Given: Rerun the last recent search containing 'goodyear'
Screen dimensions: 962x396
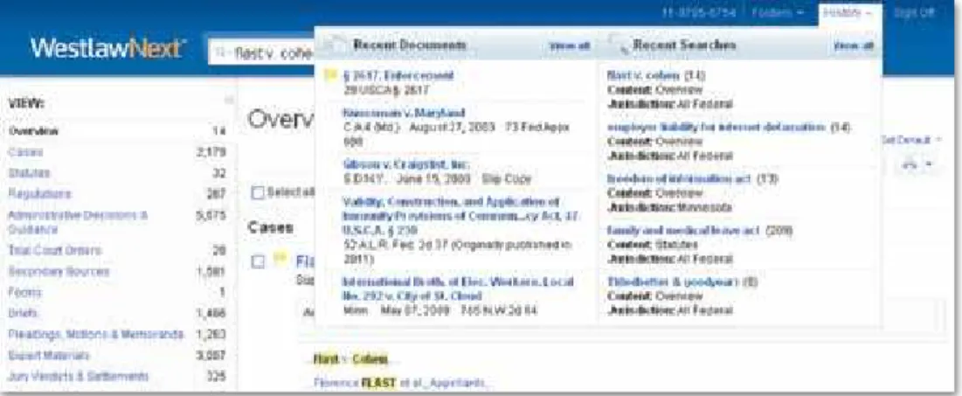Looking at the screenshot, I should [674, 281].
